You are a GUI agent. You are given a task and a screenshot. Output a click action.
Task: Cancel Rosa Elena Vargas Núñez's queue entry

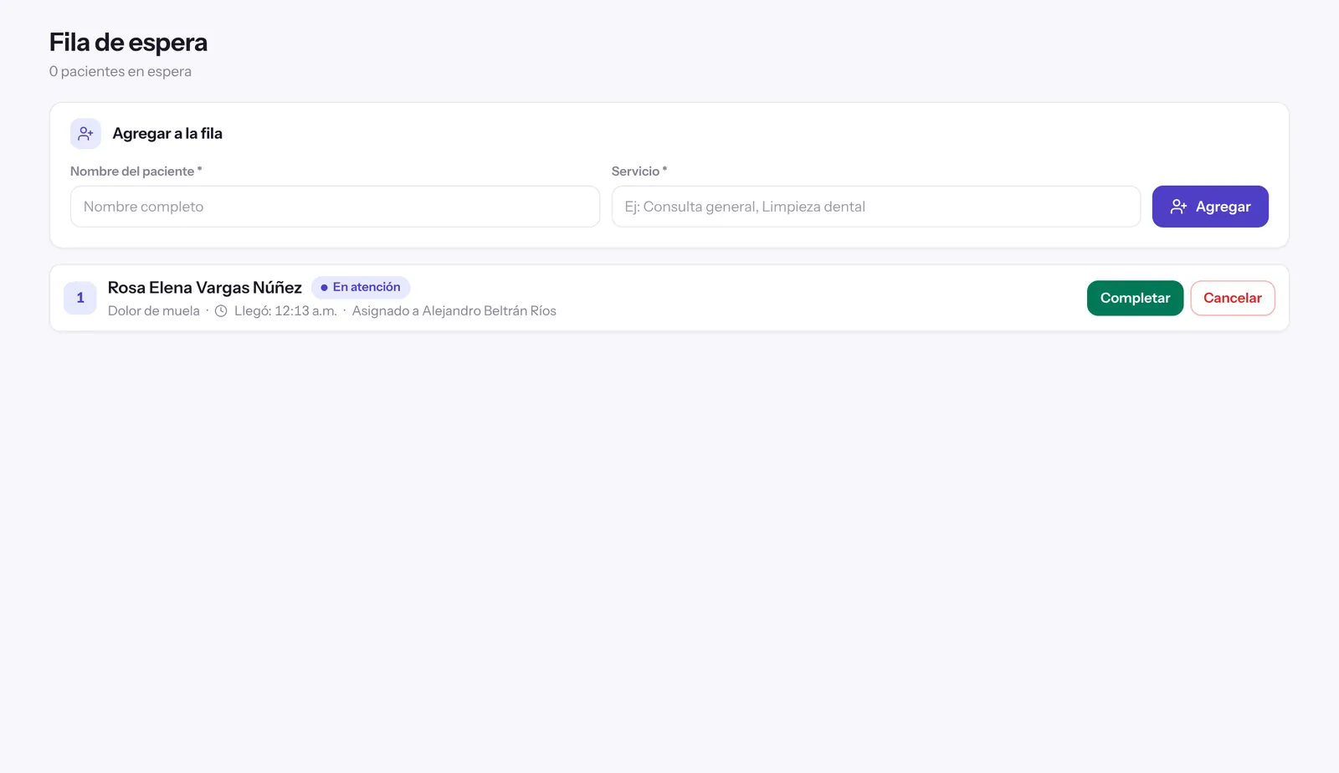(1233, 298)
